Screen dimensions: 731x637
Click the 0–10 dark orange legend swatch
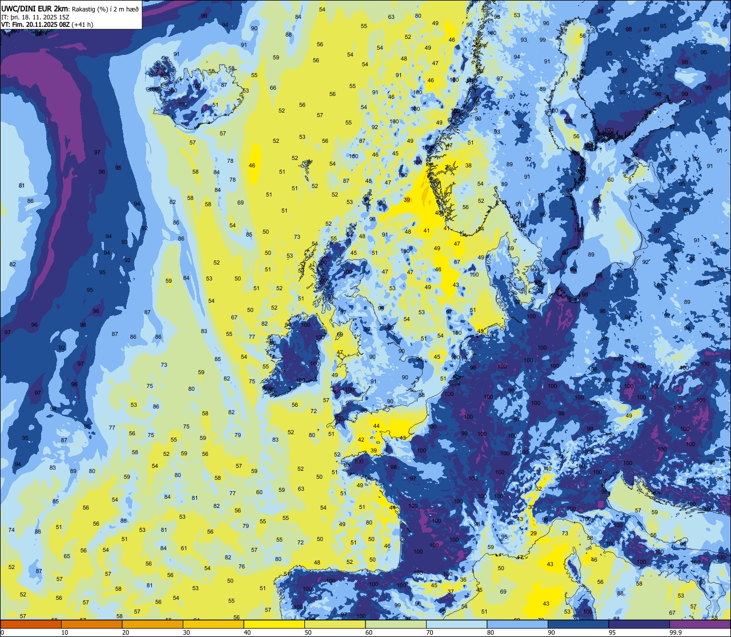pos(31,624)
